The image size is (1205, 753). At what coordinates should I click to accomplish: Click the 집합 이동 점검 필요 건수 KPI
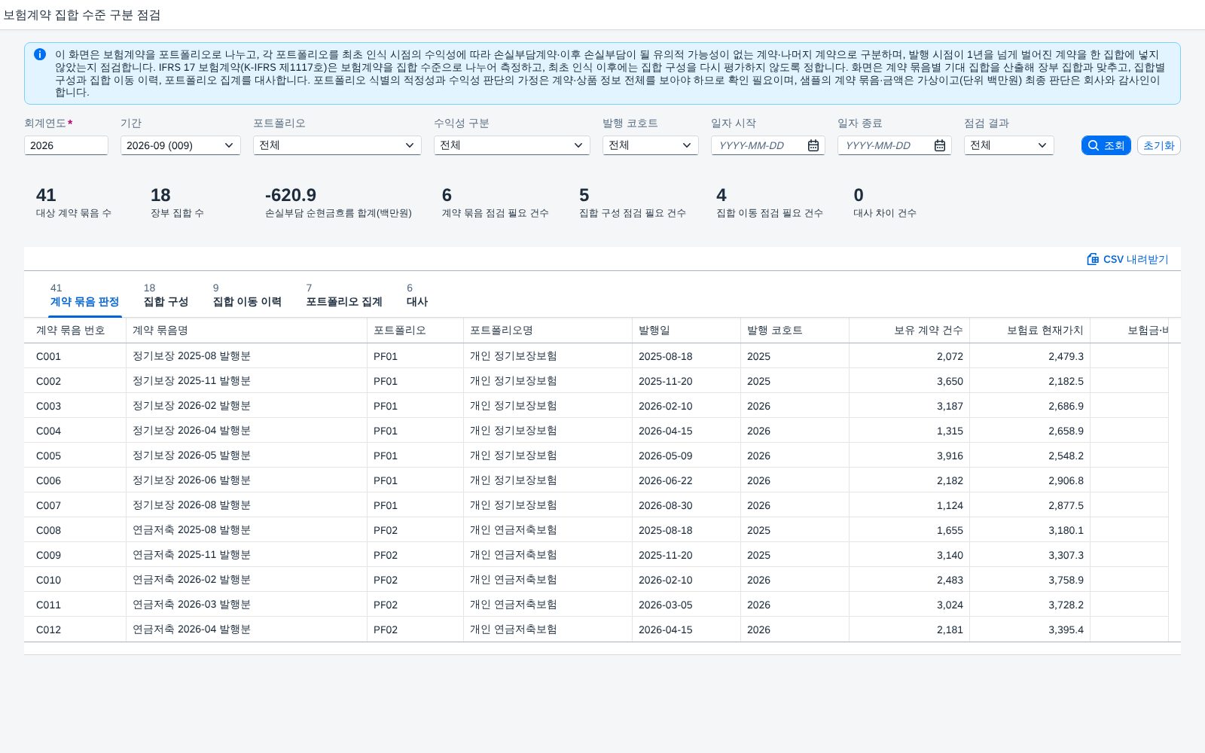point(769,203)
